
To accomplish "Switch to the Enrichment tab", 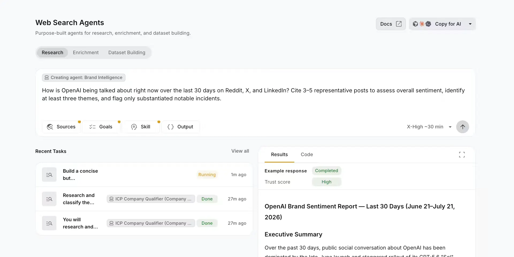I will coord(86,53).
